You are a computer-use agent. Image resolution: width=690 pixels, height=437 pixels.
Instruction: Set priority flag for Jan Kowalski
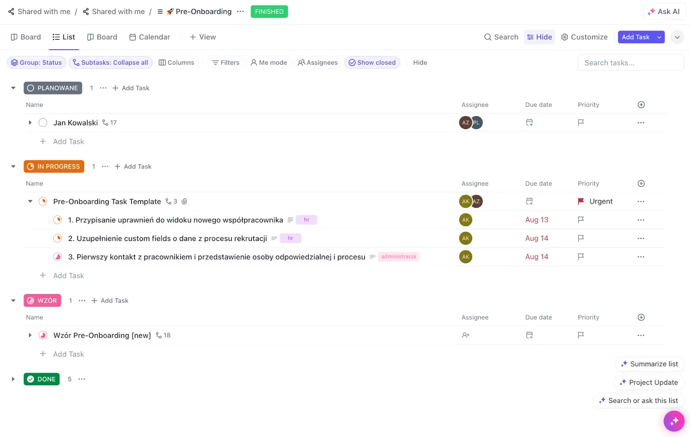click(581, 123)
